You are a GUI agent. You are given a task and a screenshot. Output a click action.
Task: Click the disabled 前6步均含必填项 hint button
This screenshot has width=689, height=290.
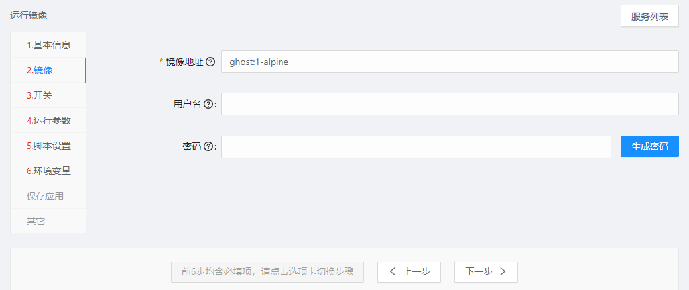[267, 271]
